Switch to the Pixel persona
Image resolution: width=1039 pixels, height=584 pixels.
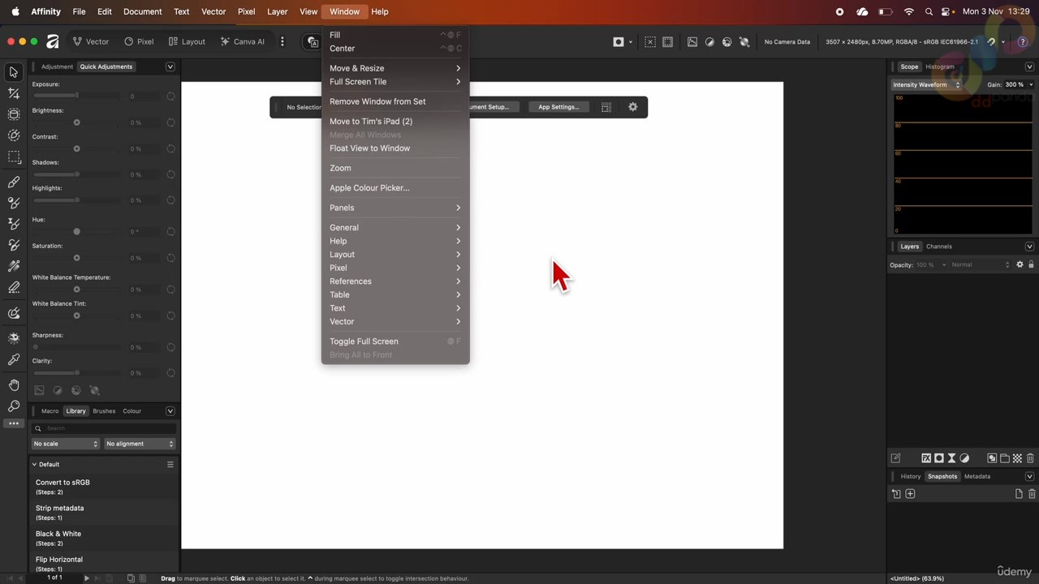139,41
